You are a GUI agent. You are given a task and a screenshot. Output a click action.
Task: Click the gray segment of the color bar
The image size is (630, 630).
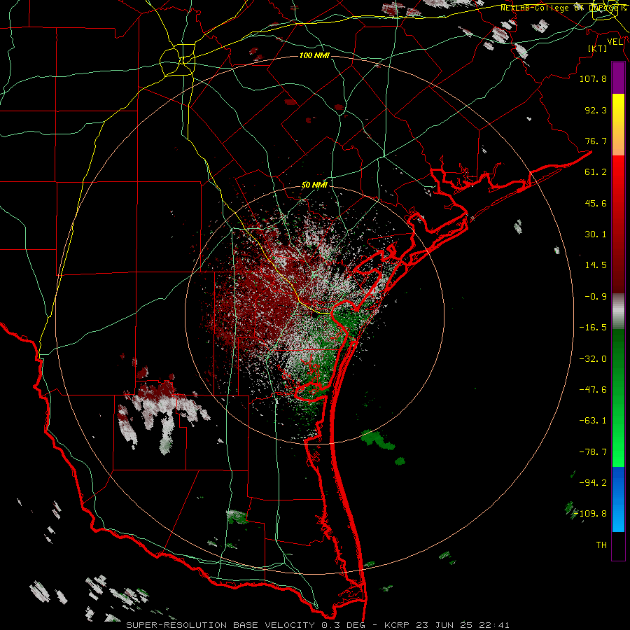[618, 311]
